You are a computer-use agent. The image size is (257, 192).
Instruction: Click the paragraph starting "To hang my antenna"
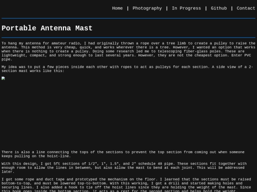pos(128,51)
